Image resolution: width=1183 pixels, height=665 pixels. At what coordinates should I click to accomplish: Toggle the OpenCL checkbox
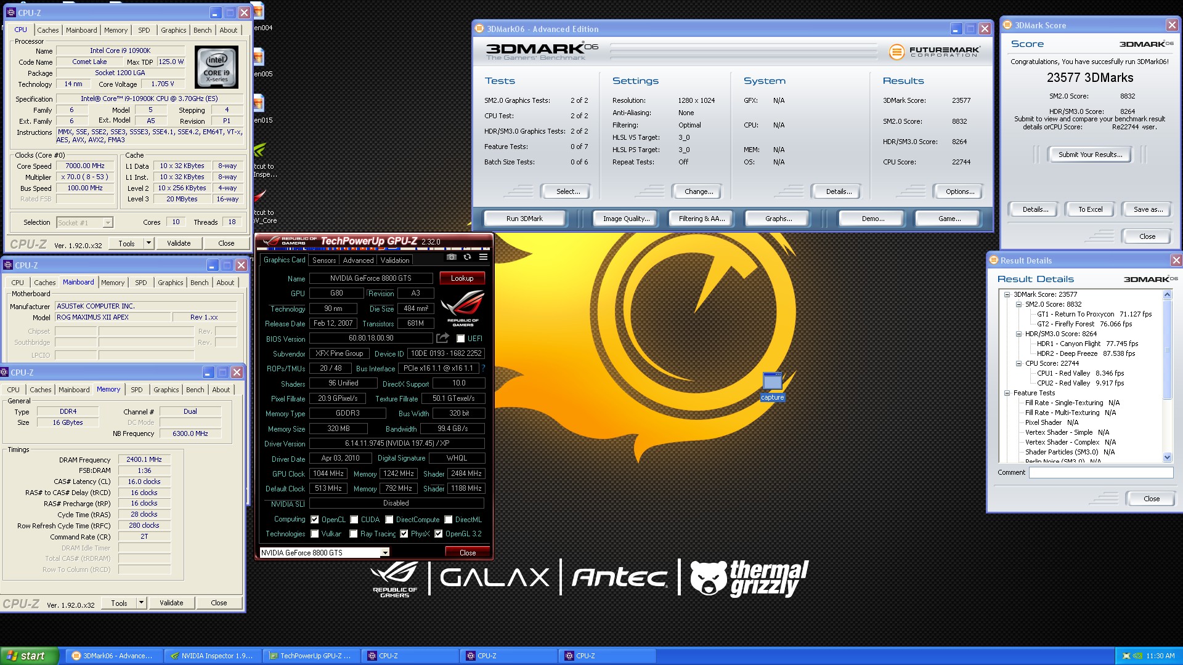point(315,520)
